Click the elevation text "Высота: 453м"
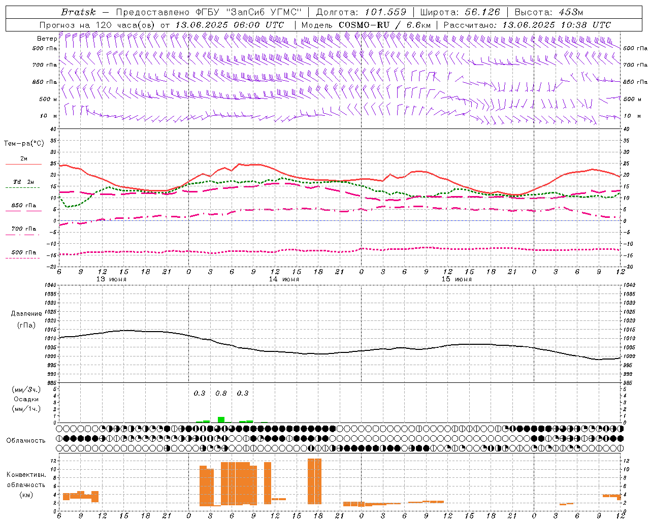The image size is (650, 520). [550, 12]
